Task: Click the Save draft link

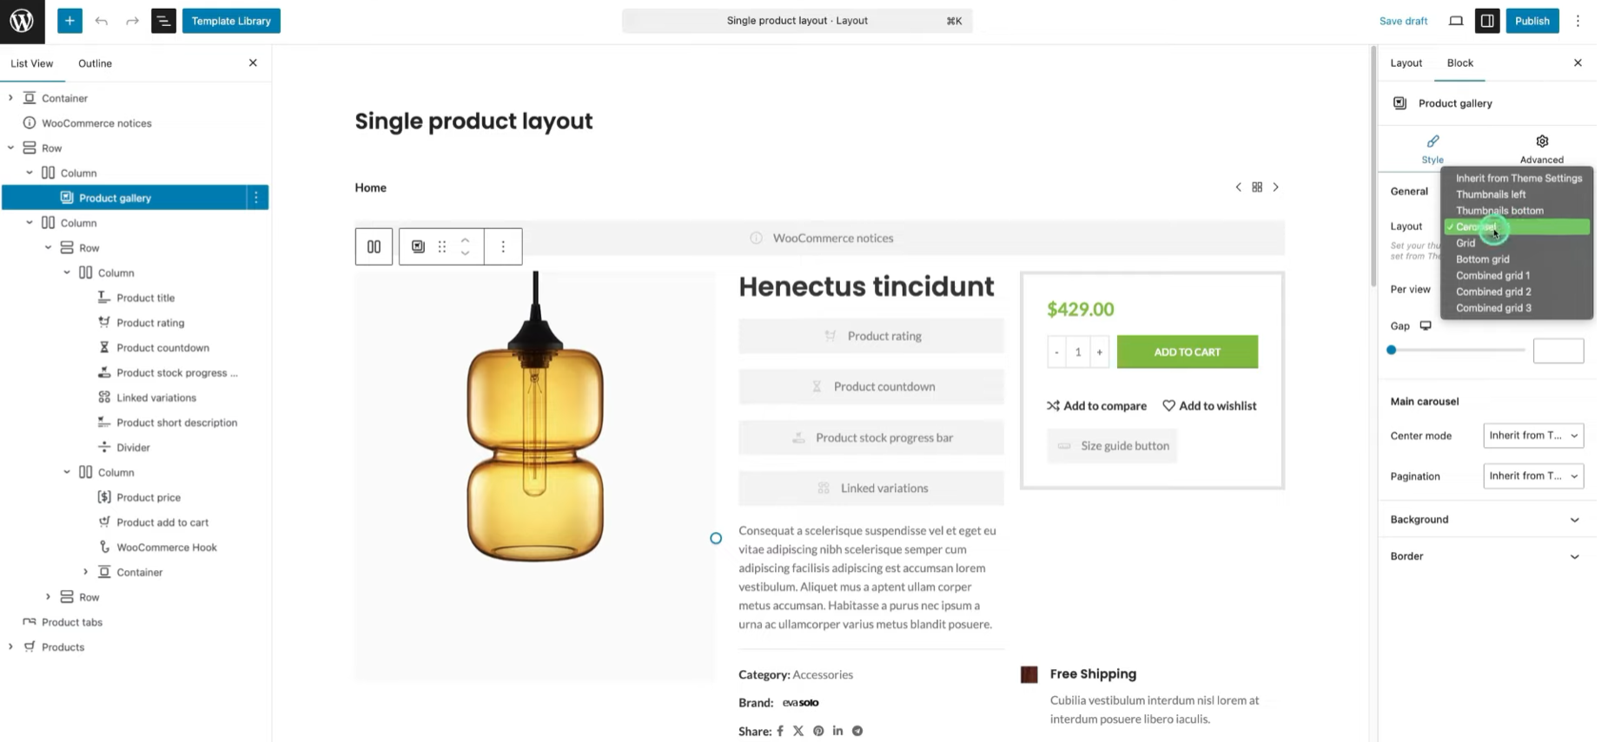Action: (1403, 20)
